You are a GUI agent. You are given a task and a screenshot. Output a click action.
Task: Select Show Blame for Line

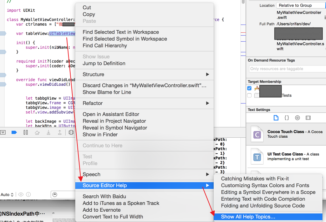point(144,92)
